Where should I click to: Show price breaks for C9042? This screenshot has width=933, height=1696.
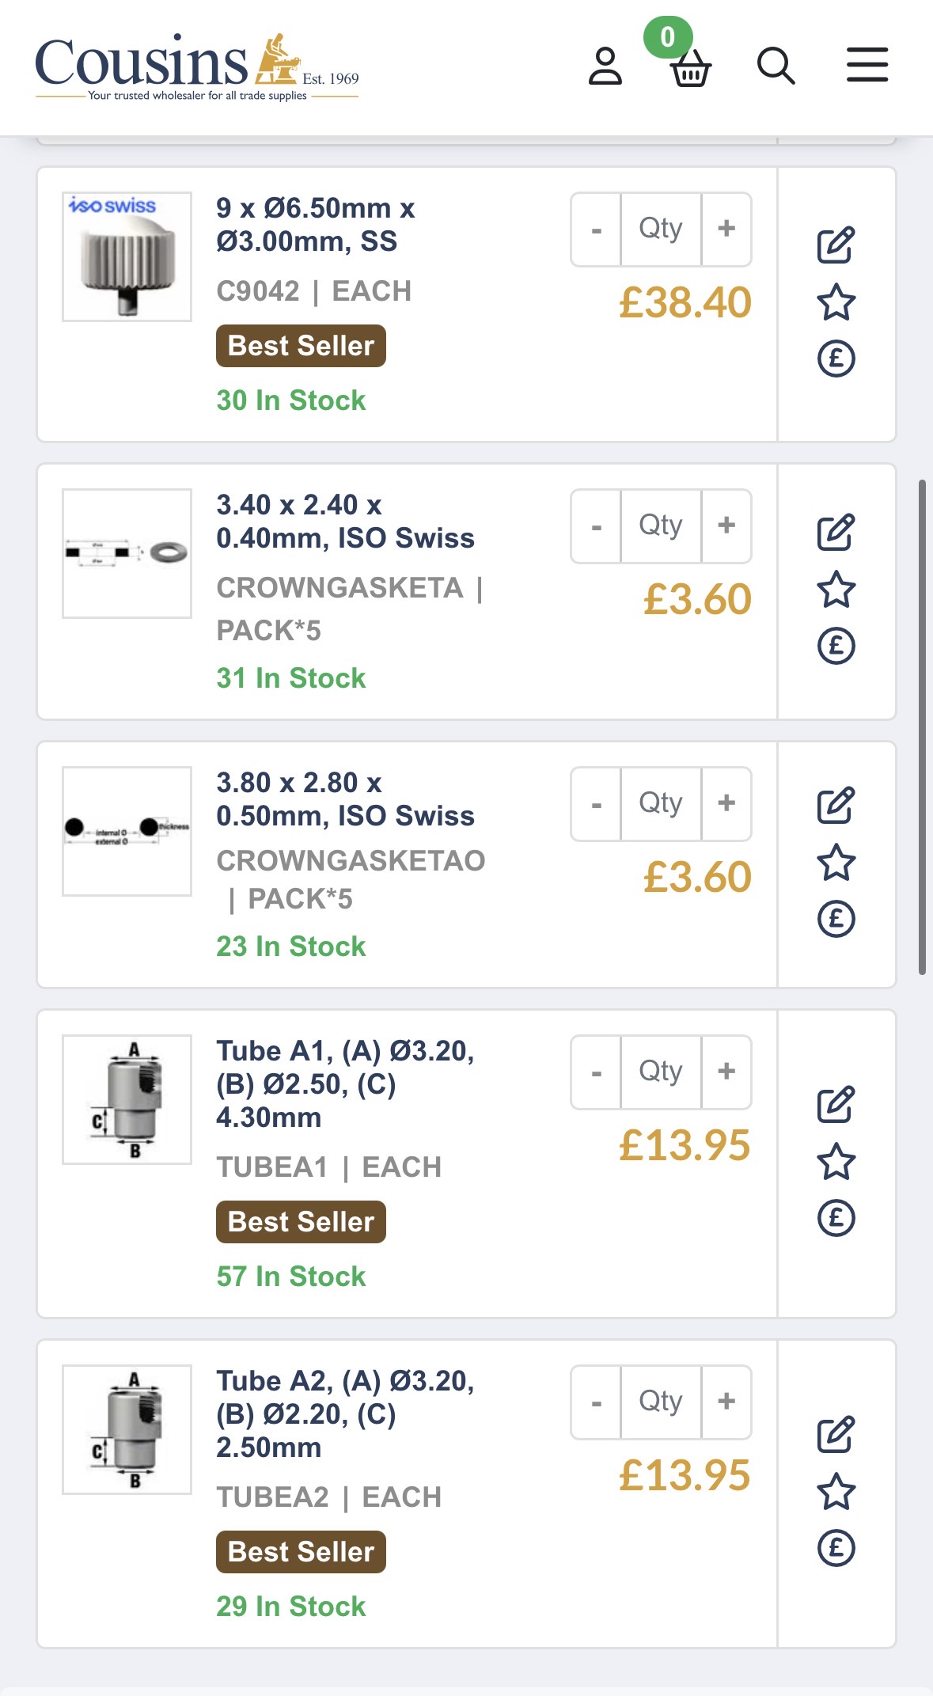[x=836, y=359]
